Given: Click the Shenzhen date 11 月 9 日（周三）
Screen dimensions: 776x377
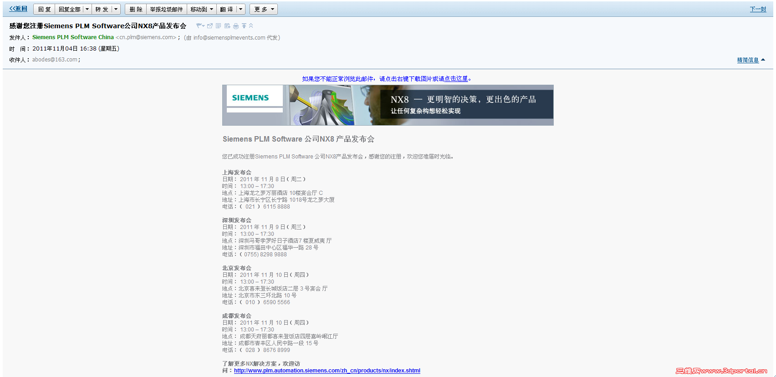Looking at the screenshot, I should (x=283, y=227).
